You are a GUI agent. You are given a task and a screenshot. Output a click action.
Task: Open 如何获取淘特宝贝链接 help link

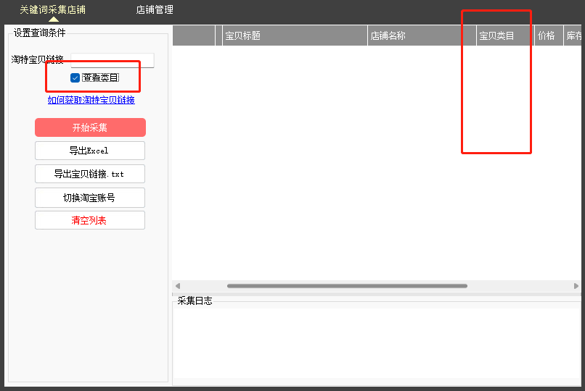coord(91,100)
